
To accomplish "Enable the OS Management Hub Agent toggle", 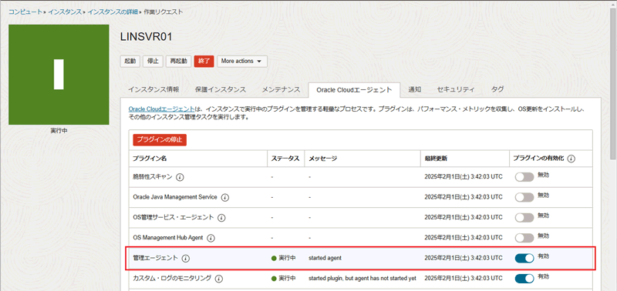I will pyautogui.click(x=524, y=238).
